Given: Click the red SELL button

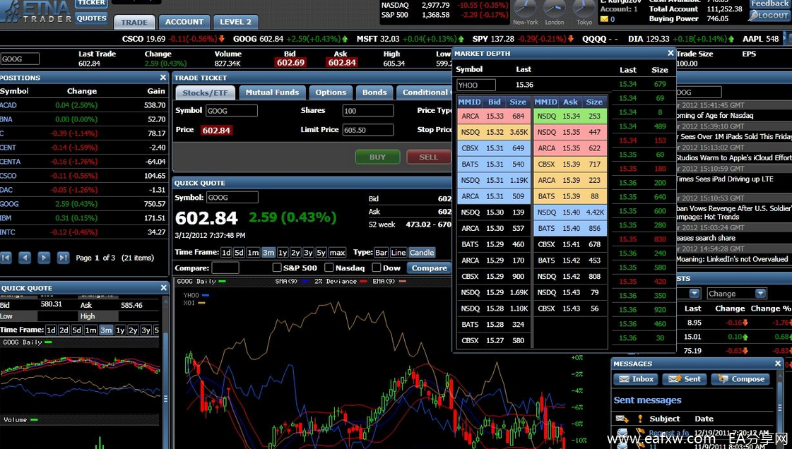Looking at the screenshot, I should (428, 157).
